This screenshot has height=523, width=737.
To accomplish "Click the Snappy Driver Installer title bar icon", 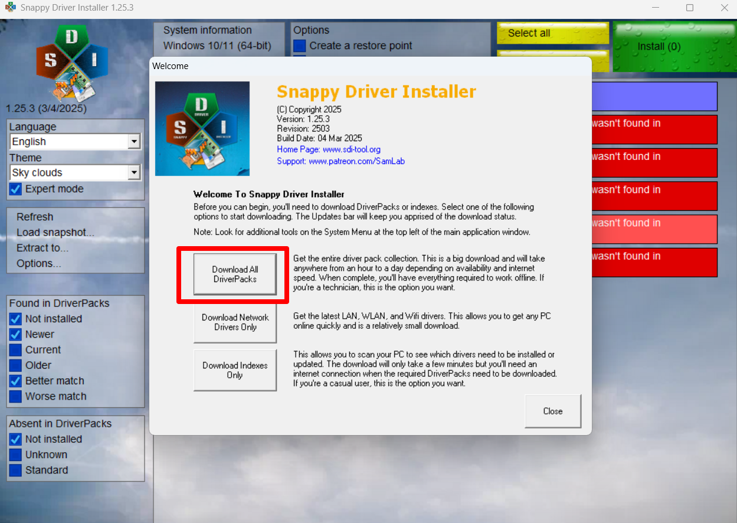I will pos(10,8).
